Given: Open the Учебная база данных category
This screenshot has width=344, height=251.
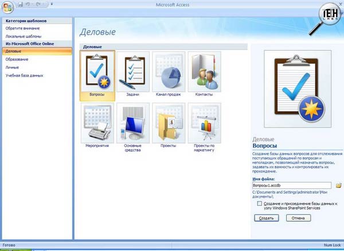Looking at the screenshot, I should [24, 75].
